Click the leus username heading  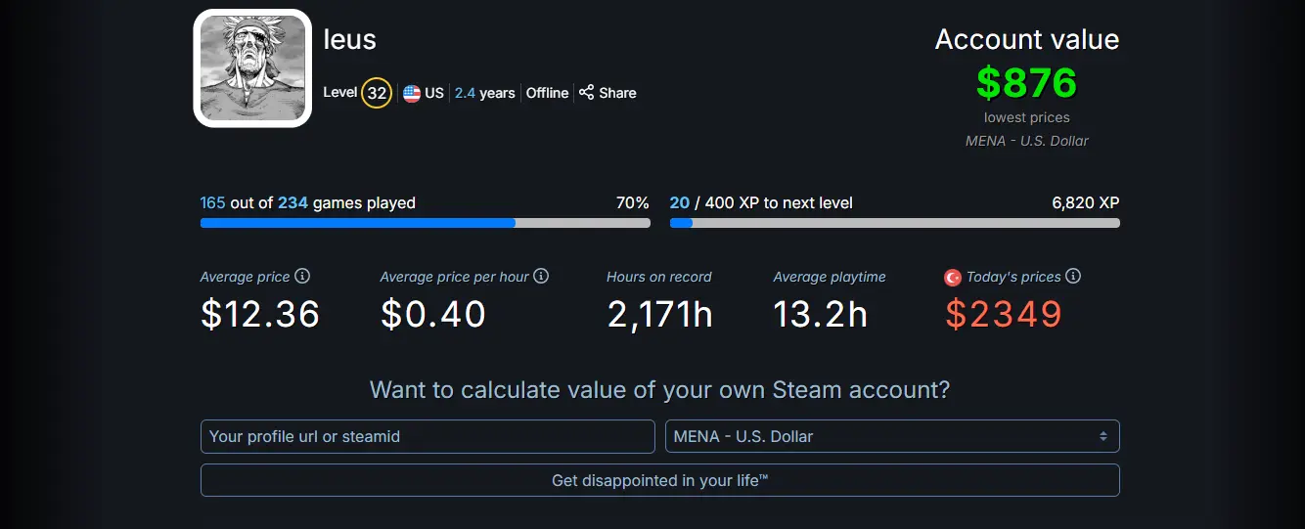(x=350, y=39)
